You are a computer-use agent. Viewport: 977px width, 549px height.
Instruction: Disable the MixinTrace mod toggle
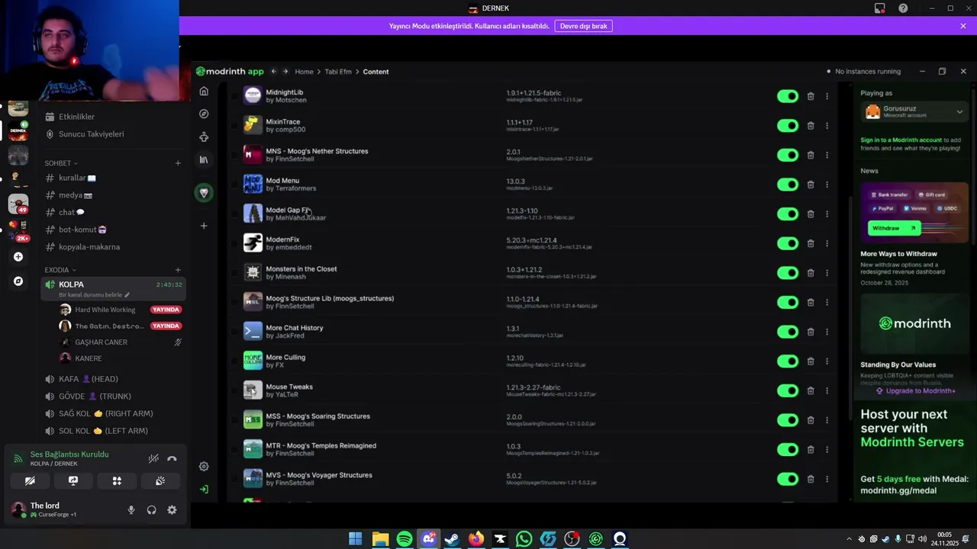pyautogui.click(x=788, y=126)
